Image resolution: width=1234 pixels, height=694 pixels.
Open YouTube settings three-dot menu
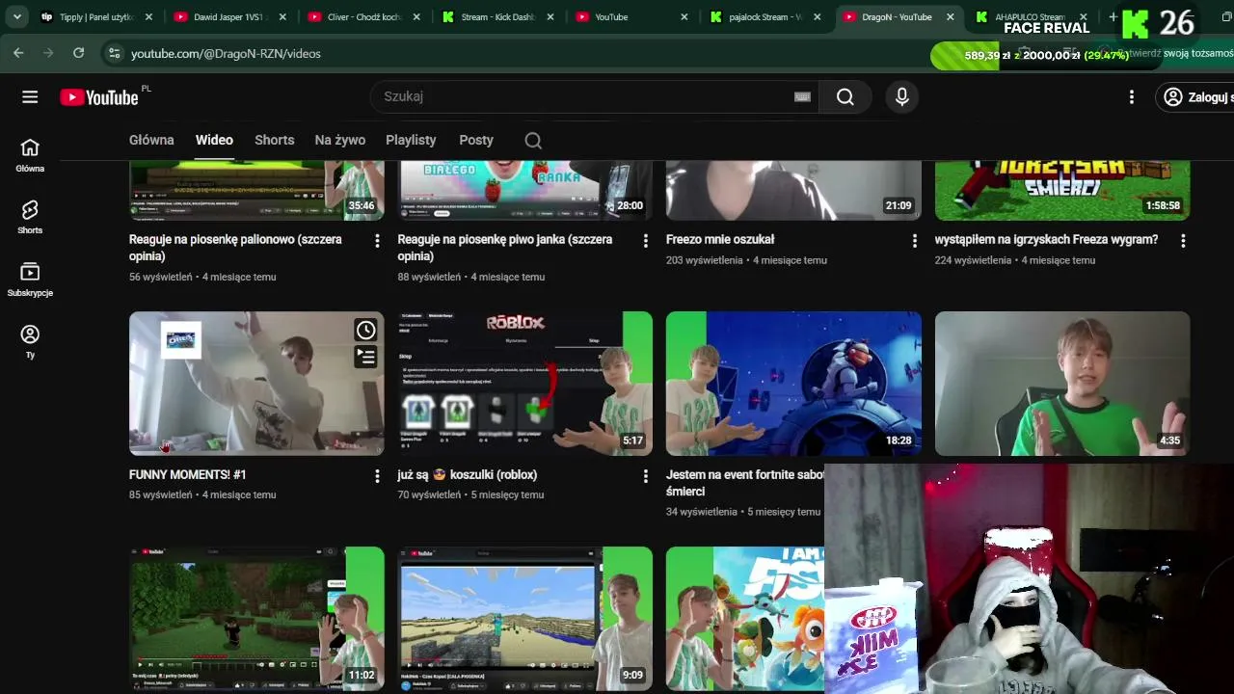pos(1132,96)
